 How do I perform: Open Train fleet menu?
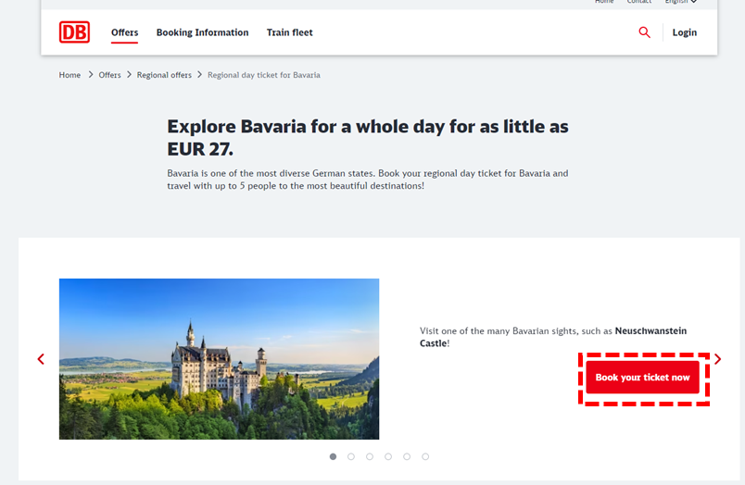tap(289, 32)
